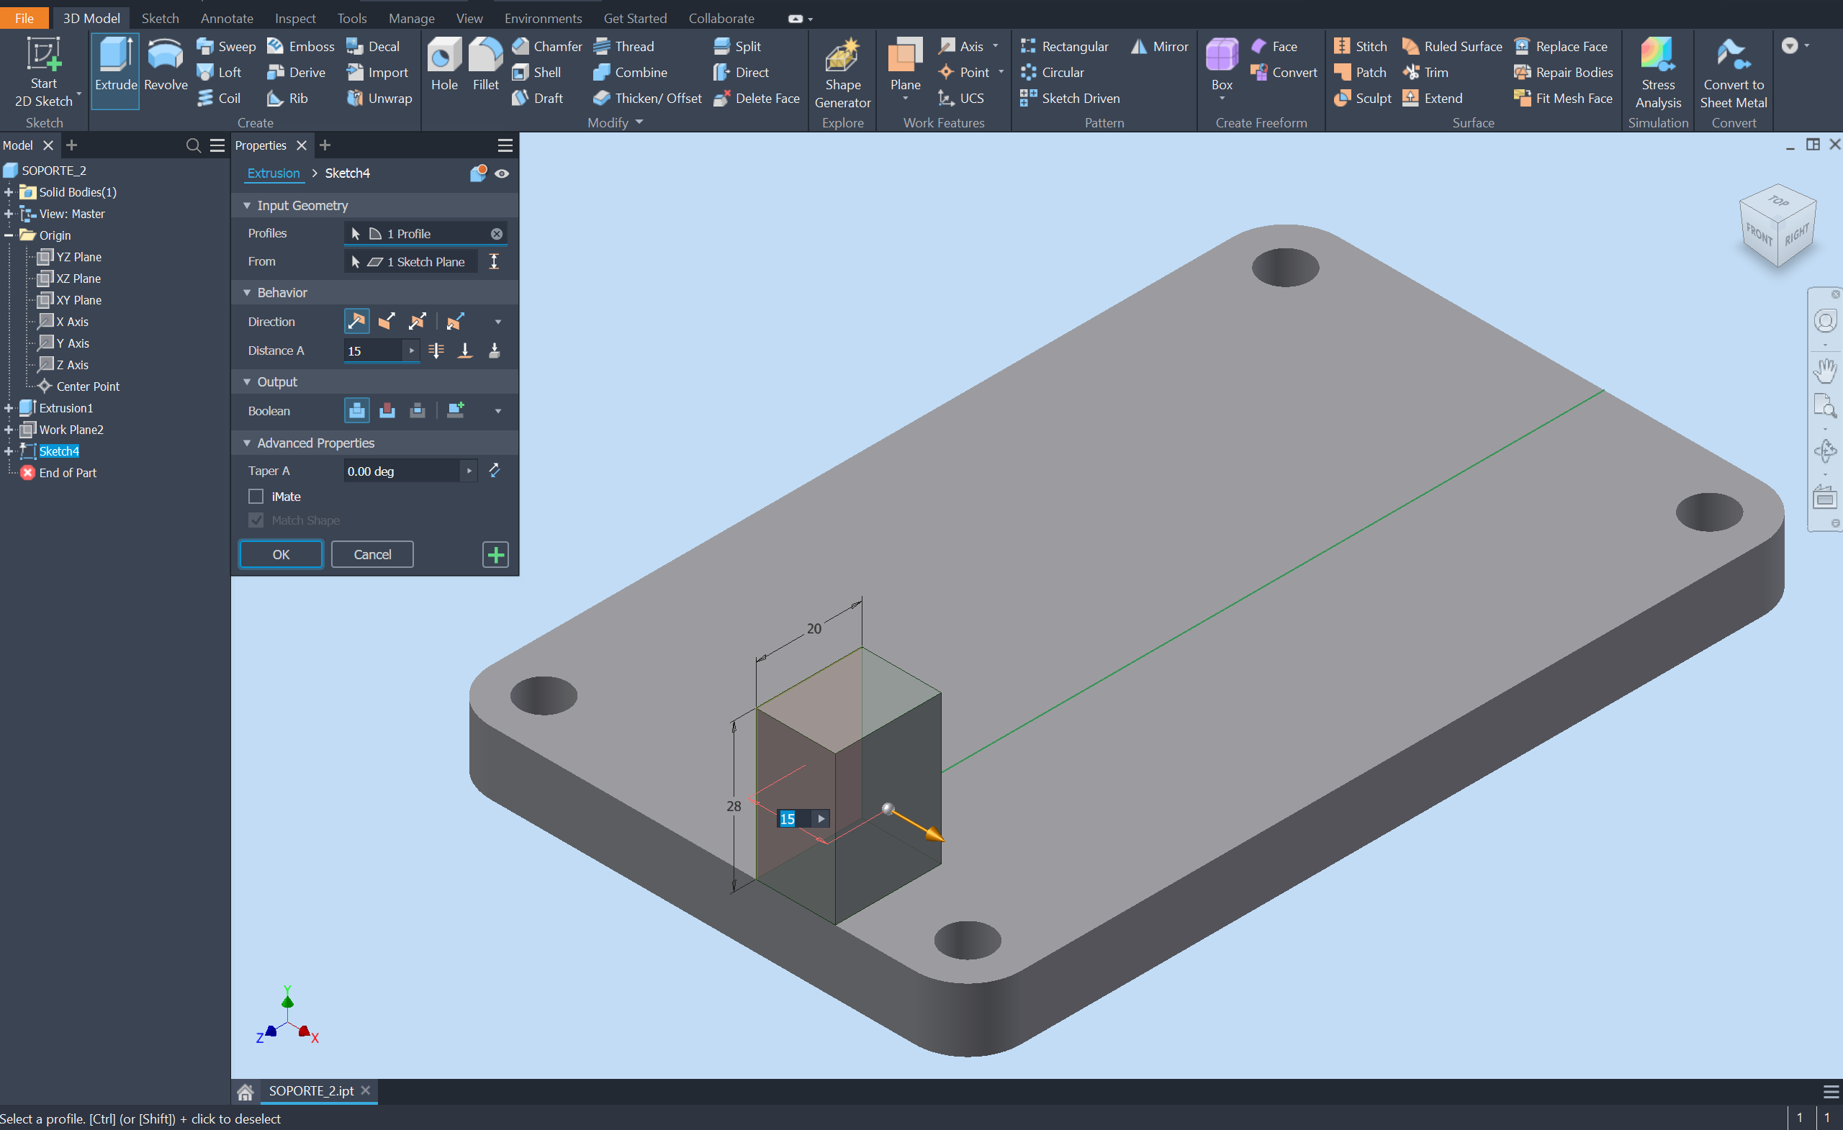Expand the Extrusion1 tree node
1843x1130 pixels.
[7, 407]
